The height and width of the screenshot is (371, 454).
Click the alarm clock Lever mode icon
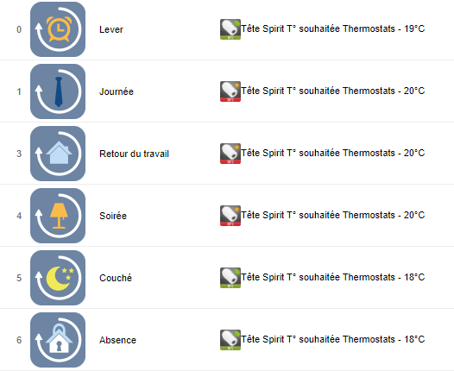click(x=58, y=29)
